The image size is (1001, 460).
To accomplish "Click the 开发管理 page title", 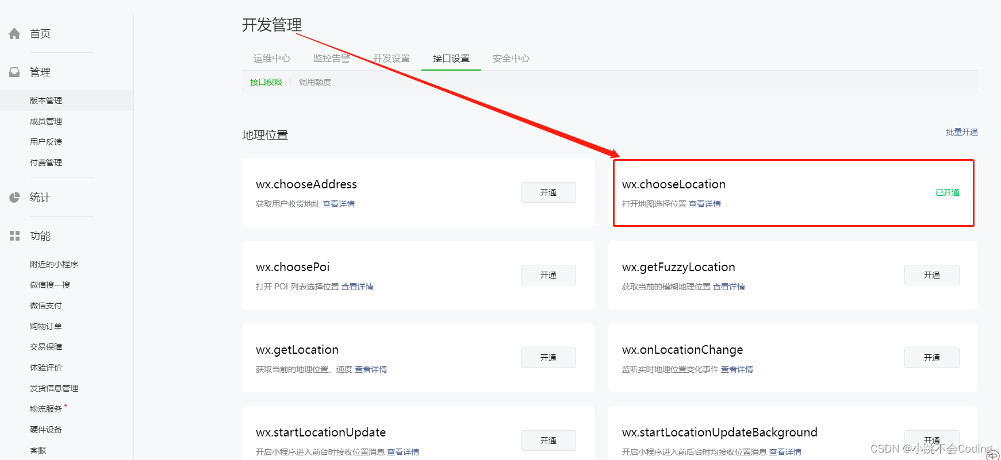I will tap(272, 25).
